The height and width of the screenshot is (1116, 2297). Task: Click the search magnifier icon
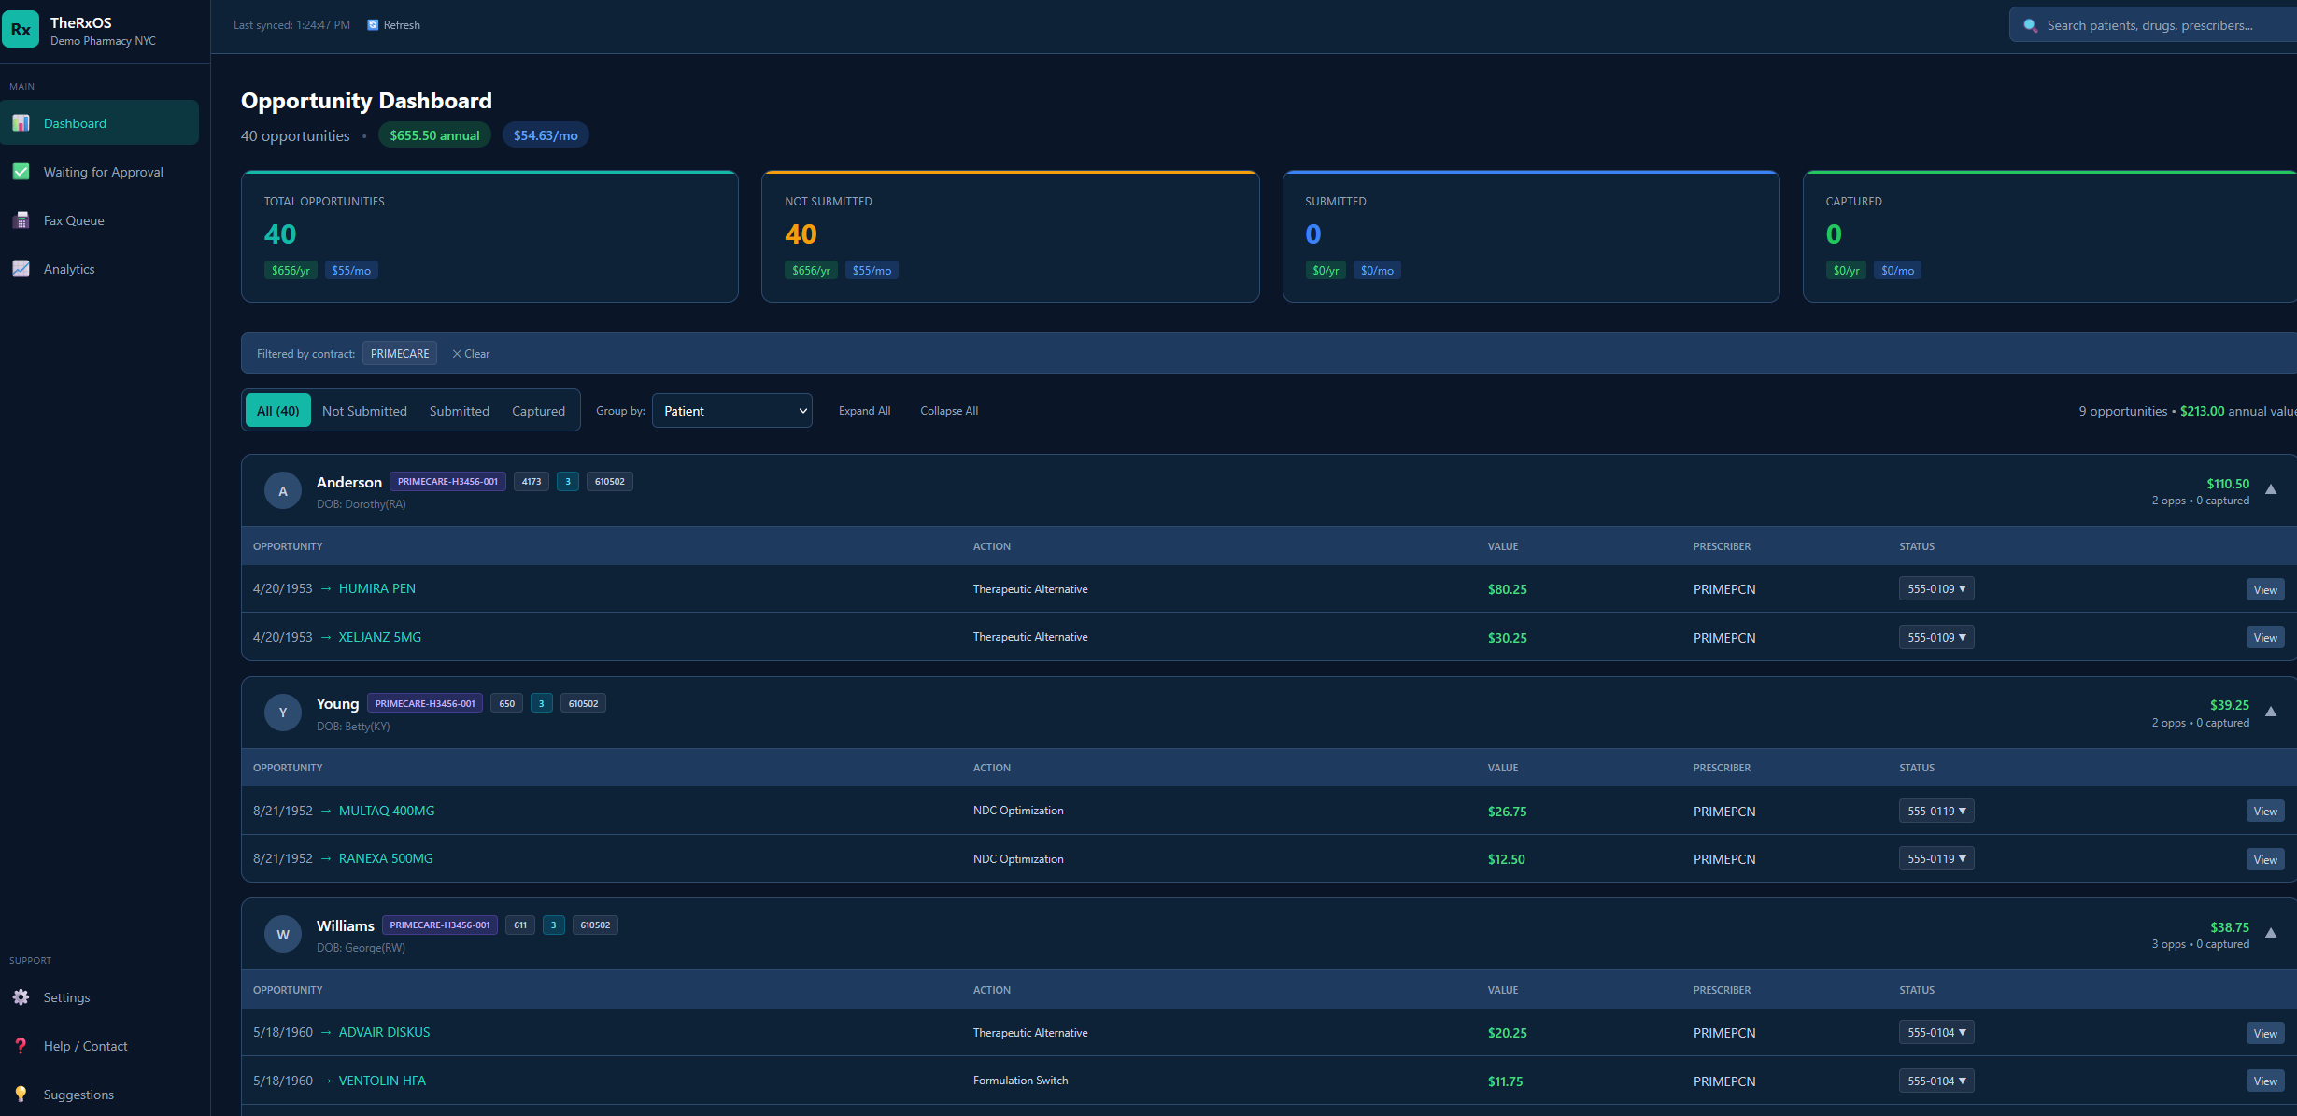click(x=2028, y=25)
